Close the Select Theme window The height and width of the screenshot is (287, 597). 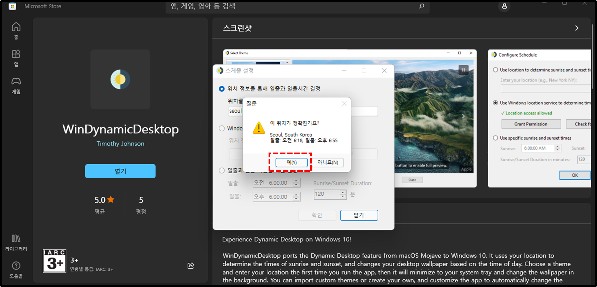click(x=471, y=53)
